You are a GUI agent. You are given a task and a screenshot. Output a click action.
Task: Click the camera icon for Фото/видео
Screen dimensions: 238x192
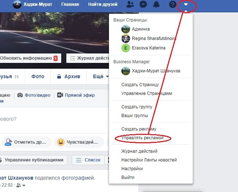(x=20, y=95)
